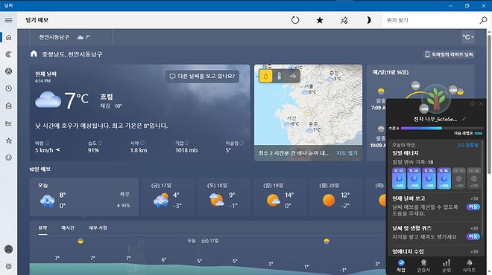Open the hurricane tracker sidebar icon
This screenshot has width=492, height=275.
[8, 54]
